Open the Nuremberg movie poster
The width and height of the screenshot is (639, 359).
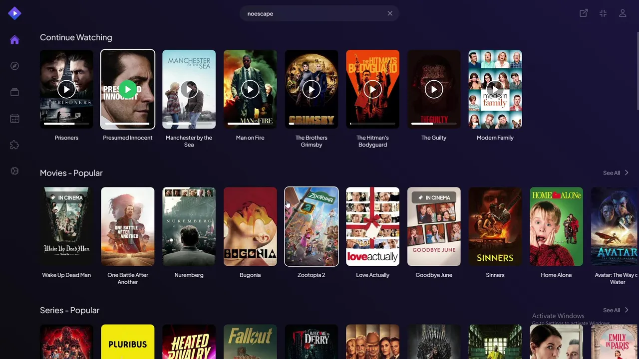[189, 226]
